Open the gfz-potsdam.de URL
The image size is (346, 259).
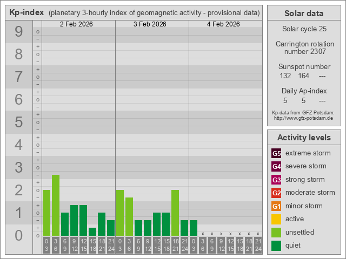click(303, 118)
